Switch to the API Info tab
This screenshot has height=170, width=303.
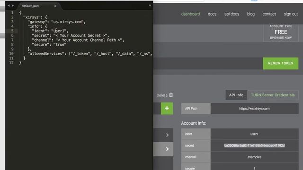236,95
